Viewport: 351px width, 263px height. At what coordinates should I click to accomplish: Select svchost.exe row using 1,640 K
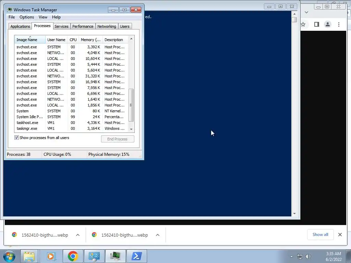coord(72,99)
